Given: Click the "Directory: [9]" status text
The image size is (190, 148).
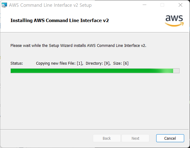Looking at the screenshot, I should click(x=98, y=63).
